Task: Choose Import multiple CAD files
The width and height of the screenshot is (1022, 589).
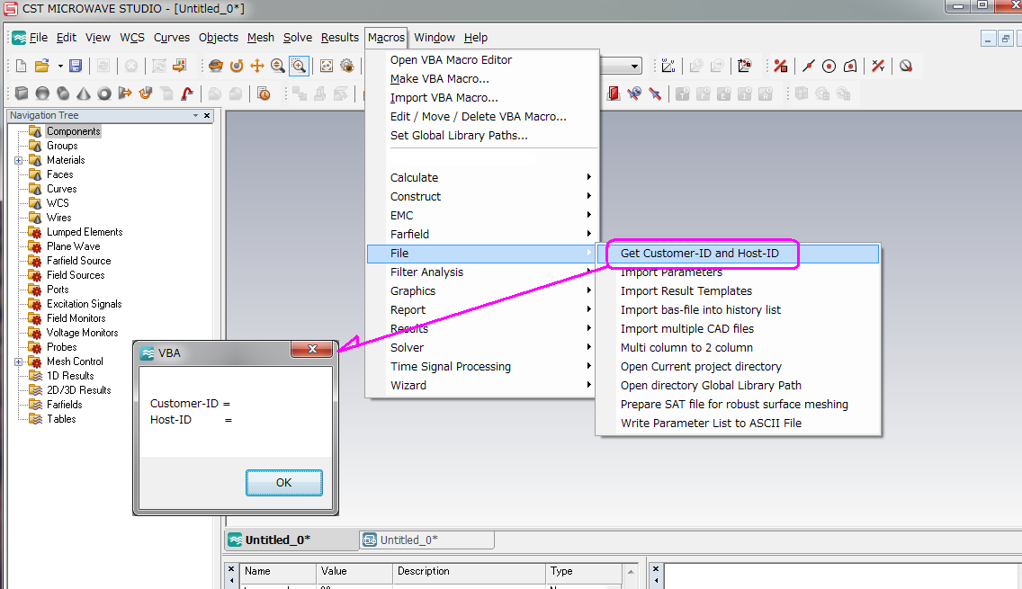Action: pyautogui.click(x=687, y=329)
